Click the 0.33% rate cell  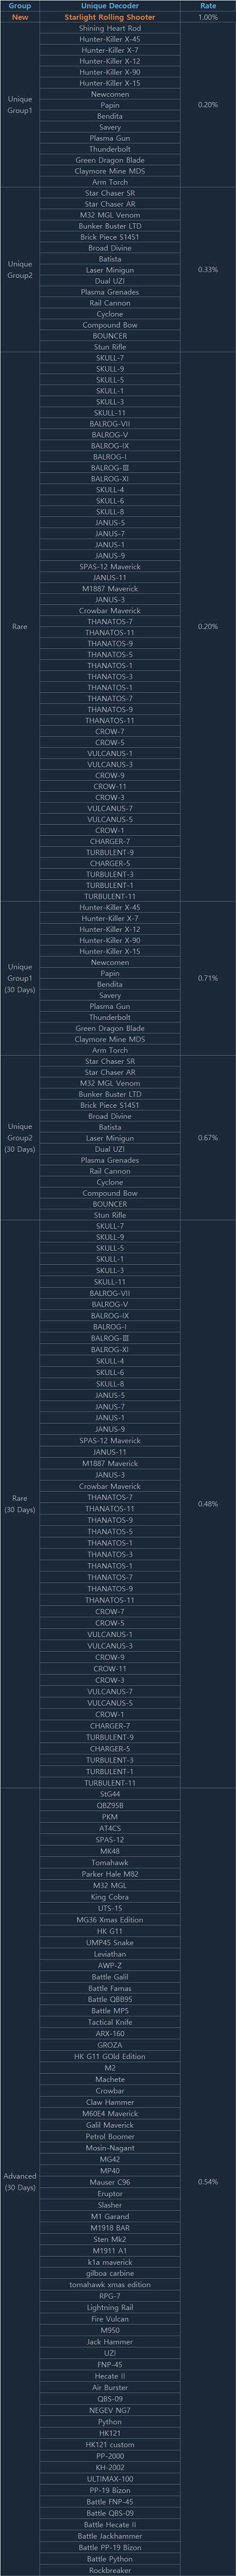[208, 270]
